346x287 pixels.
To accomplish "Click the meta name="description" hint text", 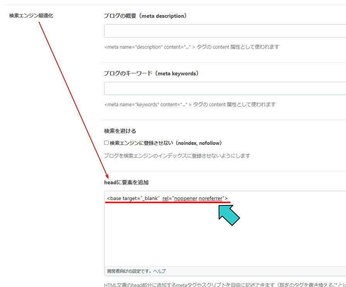I will (192, 47).
